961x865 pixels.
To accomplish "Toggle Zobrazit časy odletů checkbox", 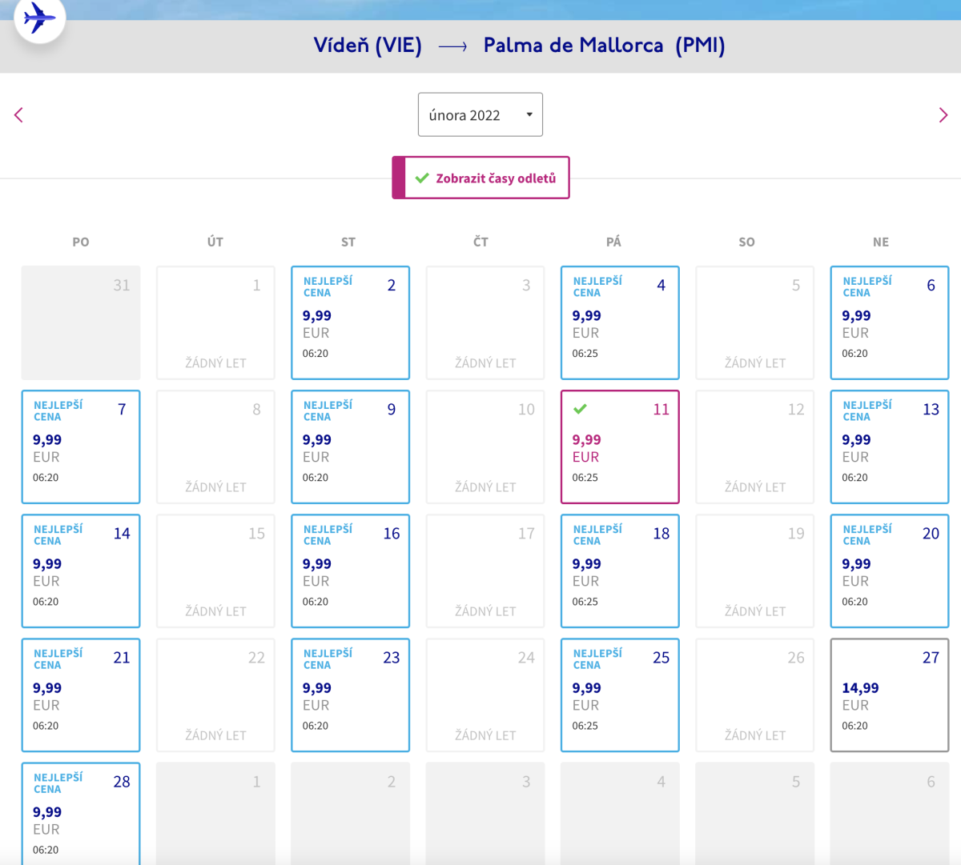I will tap(422, 178).
